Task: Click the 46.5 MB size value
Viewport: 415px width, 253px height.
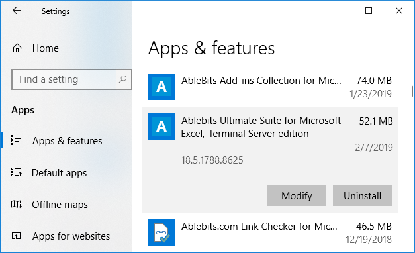Action: click(374, 227)
